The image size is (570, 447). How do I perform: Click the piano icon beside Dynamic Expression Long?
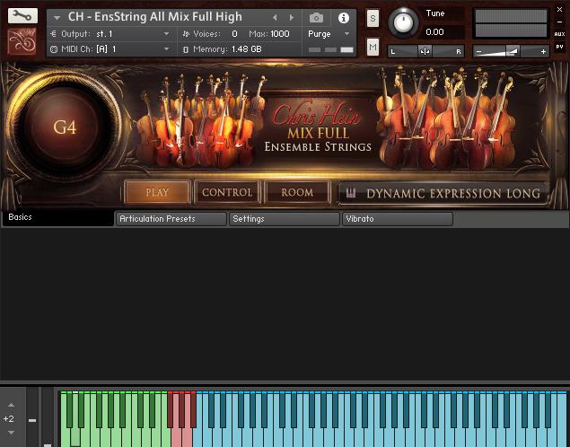coord(350,193)
